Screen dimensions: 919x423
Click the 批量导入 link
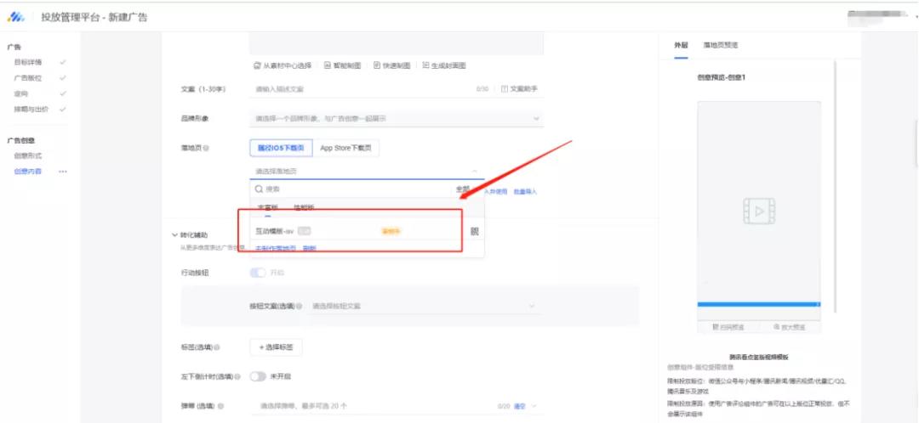click(x=525, y=192)
